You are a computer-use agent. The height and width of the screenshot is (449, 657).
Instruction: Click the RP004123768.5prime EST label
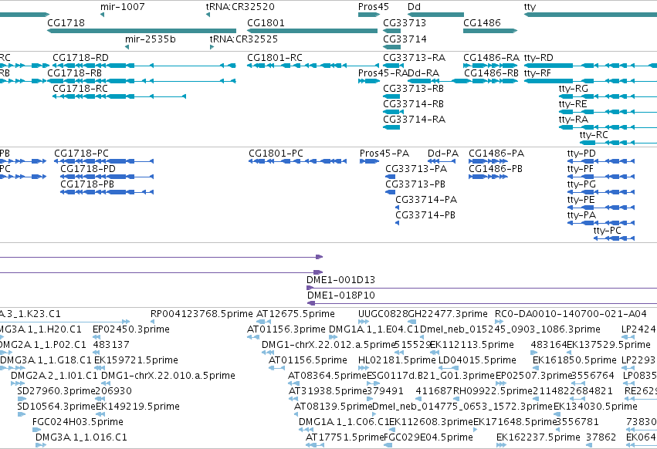pyautogui.click(x=202, y=314)
